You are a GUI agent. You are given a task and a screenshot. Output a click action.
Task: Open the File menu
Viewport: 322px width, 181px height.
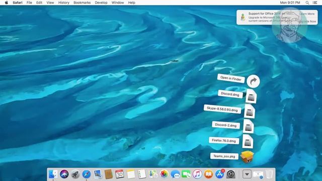[29, 3]
